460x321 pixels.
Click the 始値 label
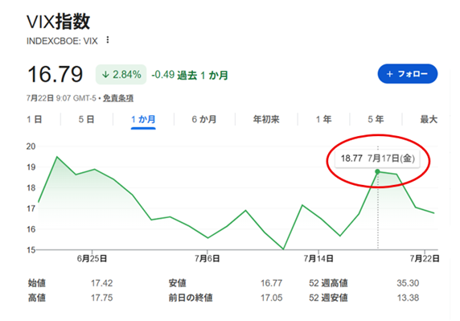pyautogui.click(x=37, y=283)
